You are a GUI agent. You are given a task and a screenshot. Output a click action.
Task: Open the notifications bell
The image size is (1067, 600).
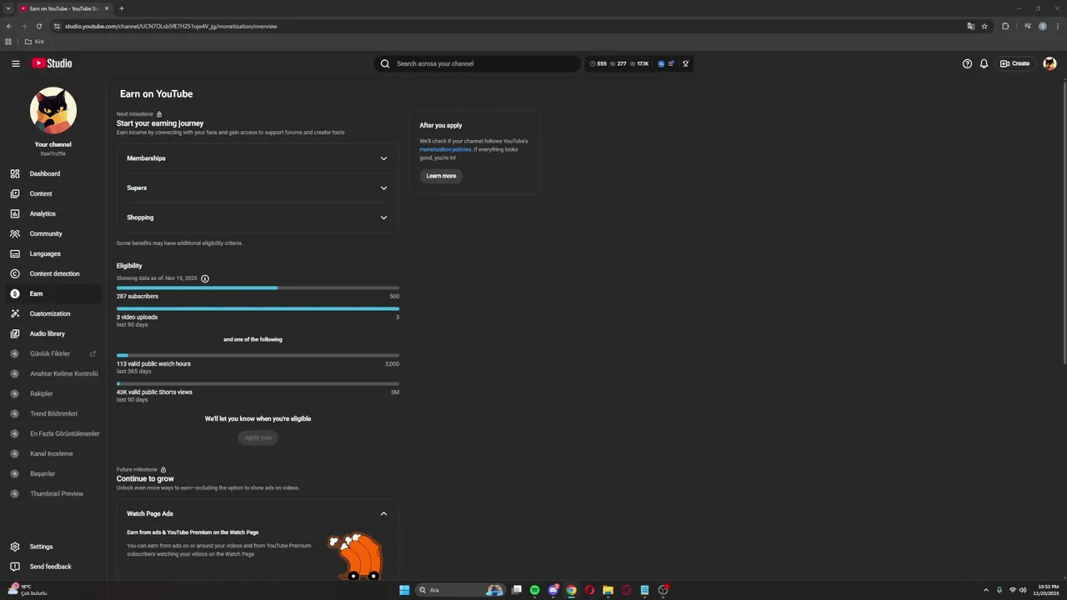coord(984,63)
